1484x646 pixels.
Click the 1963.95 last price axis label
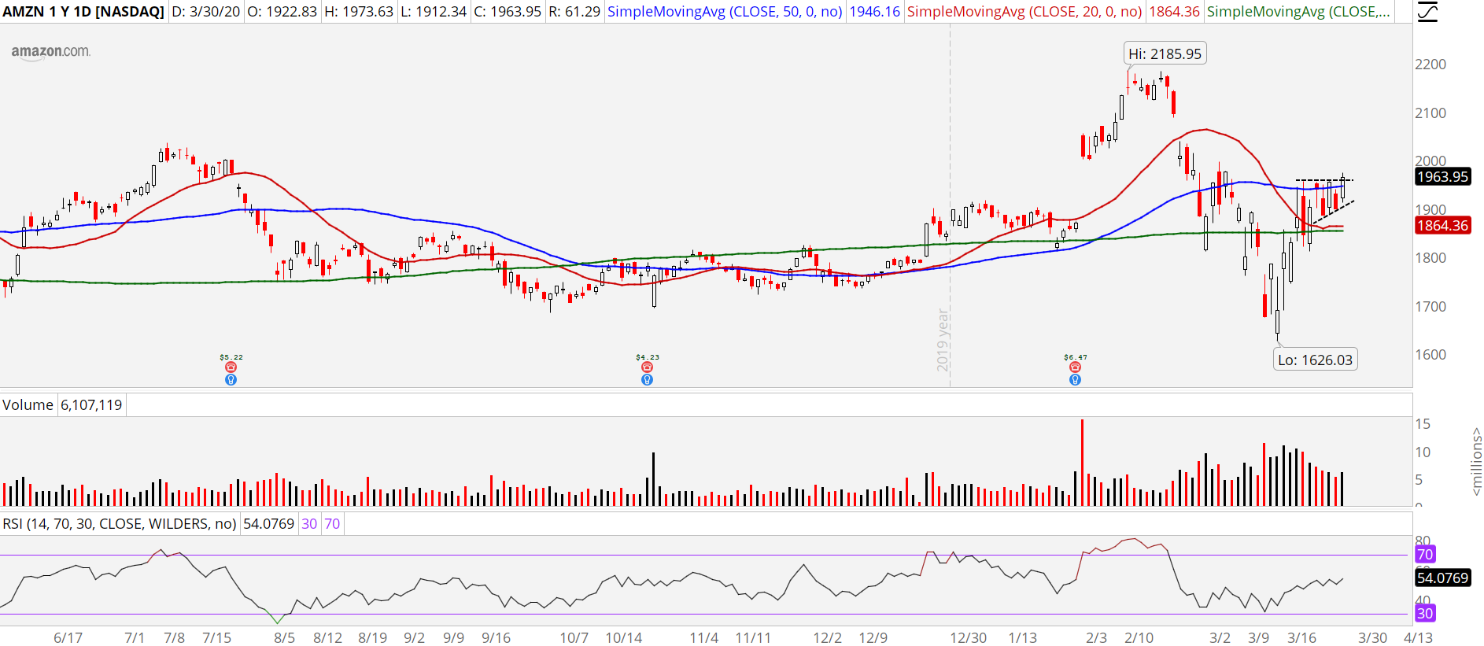[1442, 177]
